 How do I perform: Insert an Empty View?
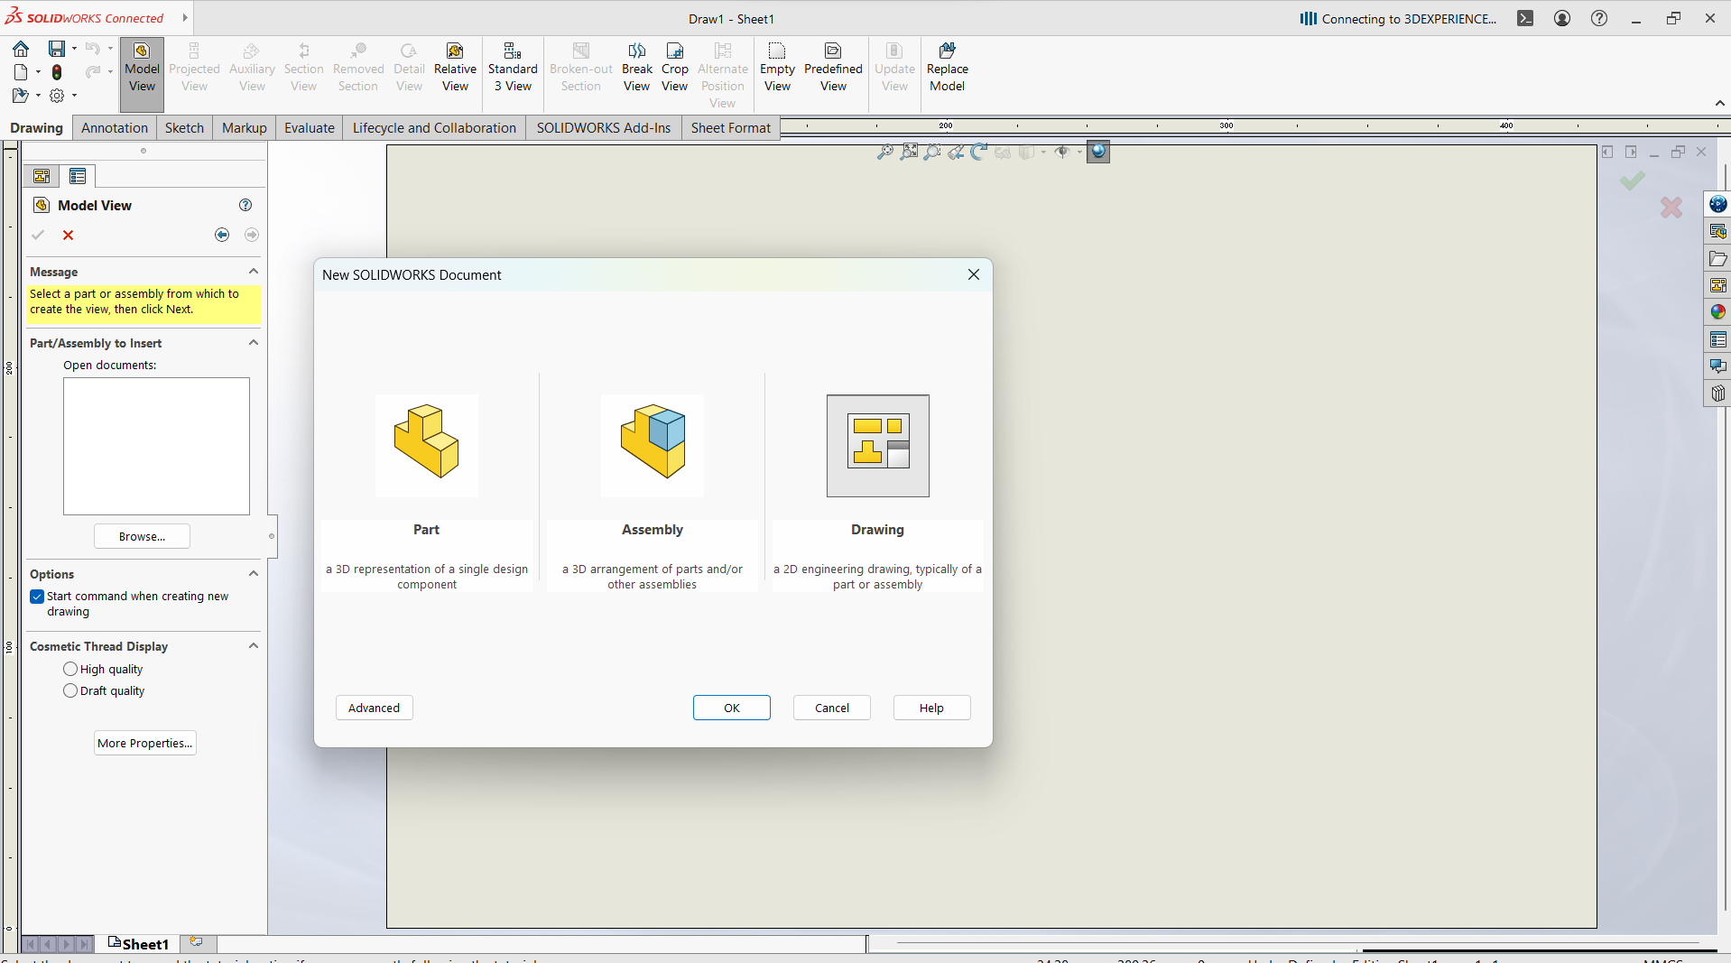click(777, 69)
